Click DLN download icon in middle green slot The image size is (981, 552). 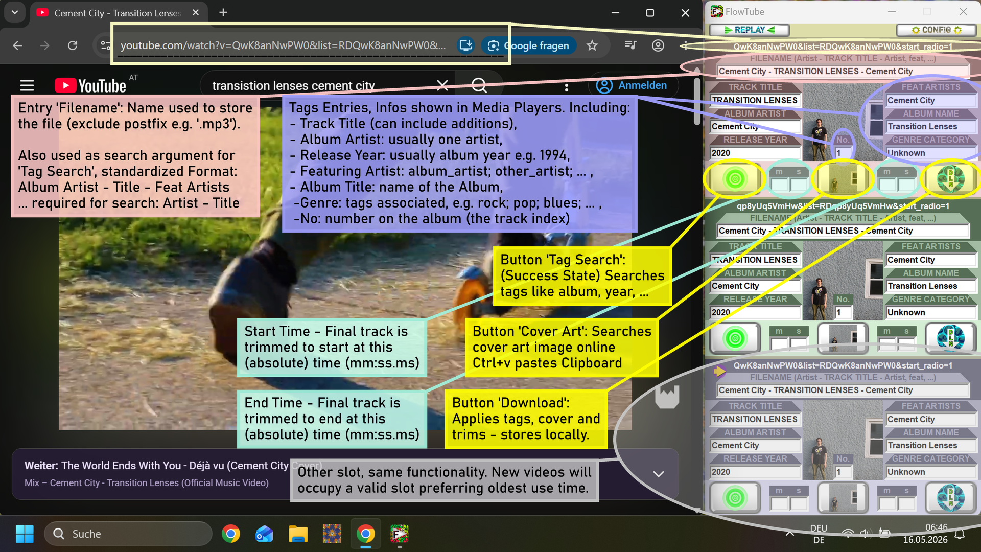point(950,338)
